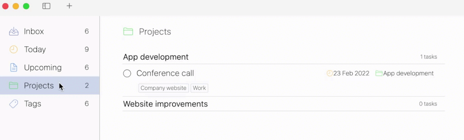
Task: Click the orange clock due date icon
Action: tap(330, 73)
